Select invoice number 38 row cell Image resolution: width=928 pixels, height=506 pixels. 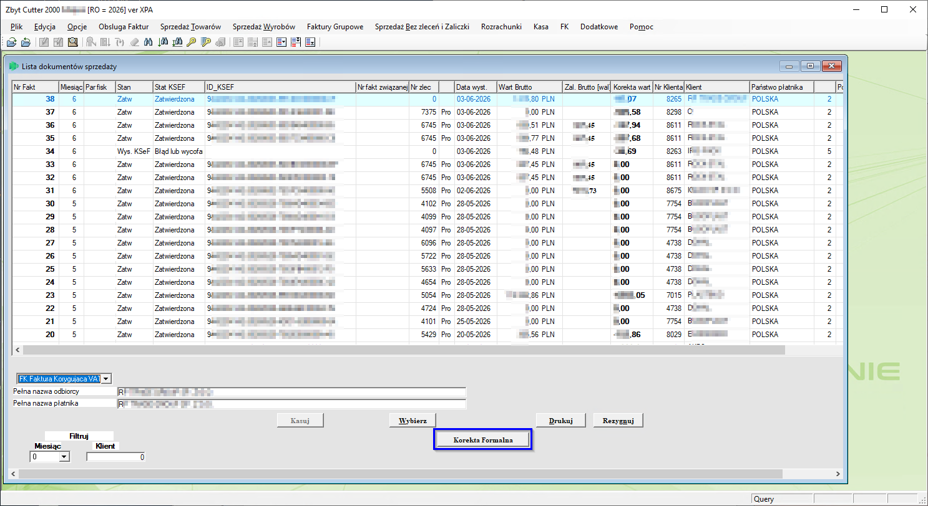36,99
